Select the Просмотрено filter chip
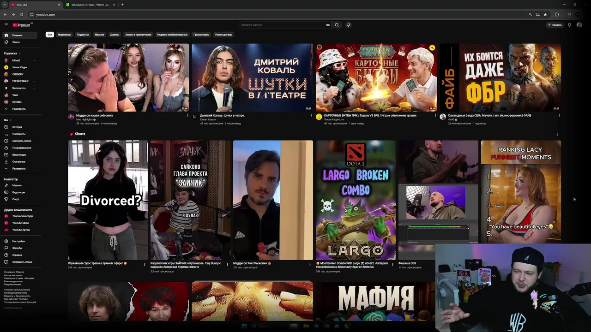The height and width of the screenshot is (332, 591). click(201, 35)
